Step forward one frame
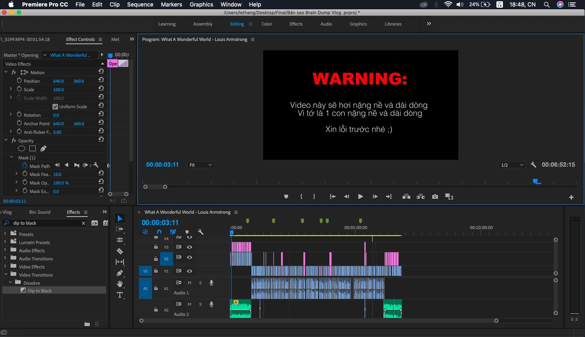The width and height of the screenshot is (585, 337). tap(375, 197)
